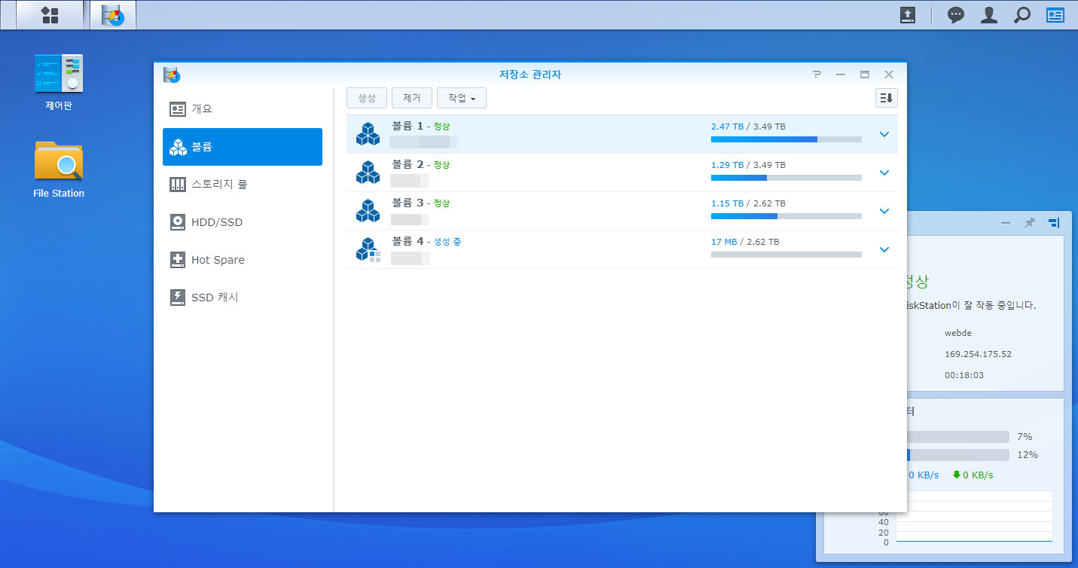Click the 생성 create button
Screen dimensions: 1078x568
click(367, 98)
